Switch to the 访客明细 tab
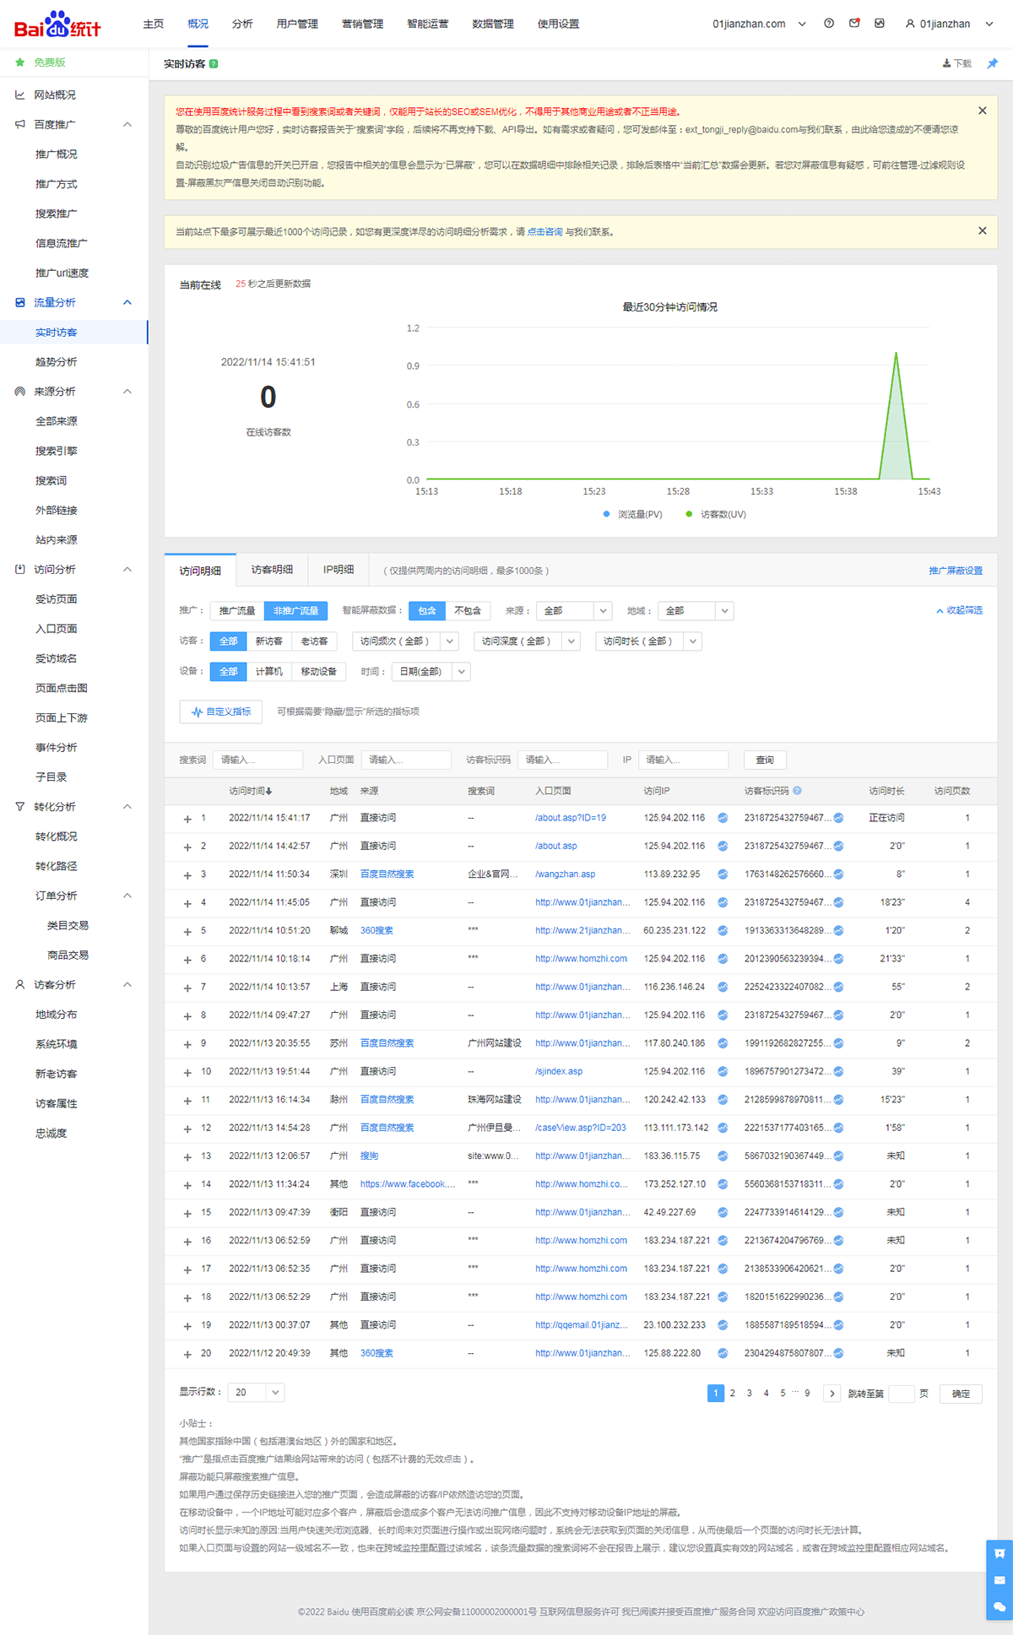The height and width of the screenshot is (1635, 1013). [x=272, y=570]
